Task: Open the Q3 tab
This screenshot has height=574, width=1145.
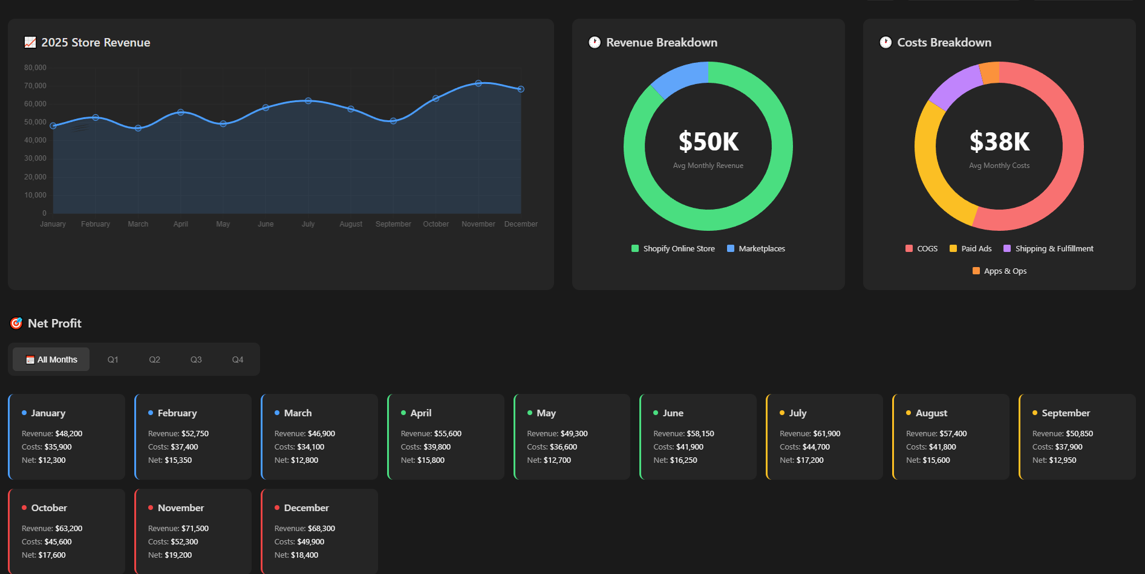Action: [196, 360]
